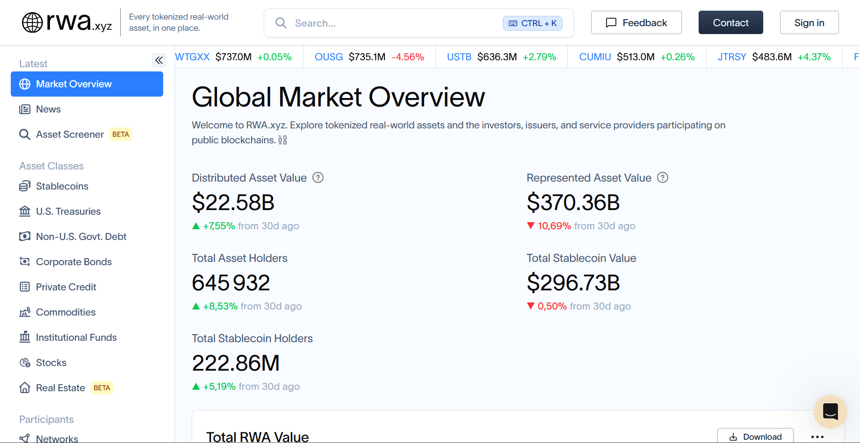
Task: Open the three-dot more options menu
Action: point(817,437)
